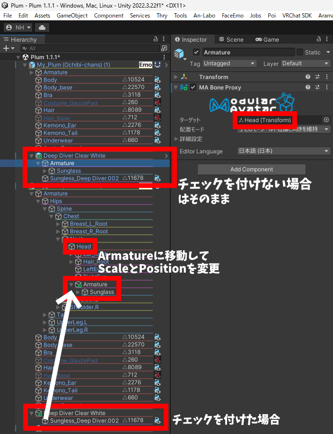The image size is (333, 434).
Task: Click the Emo badge on My_Plum row
Action: [146, 65]
